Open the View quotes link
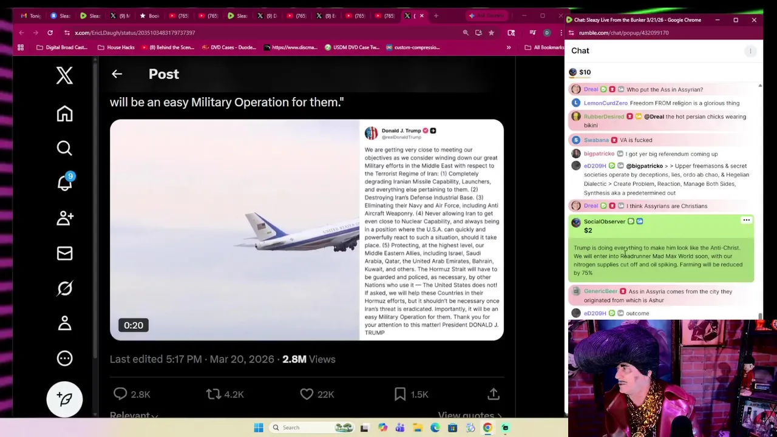 click(470, 415)
